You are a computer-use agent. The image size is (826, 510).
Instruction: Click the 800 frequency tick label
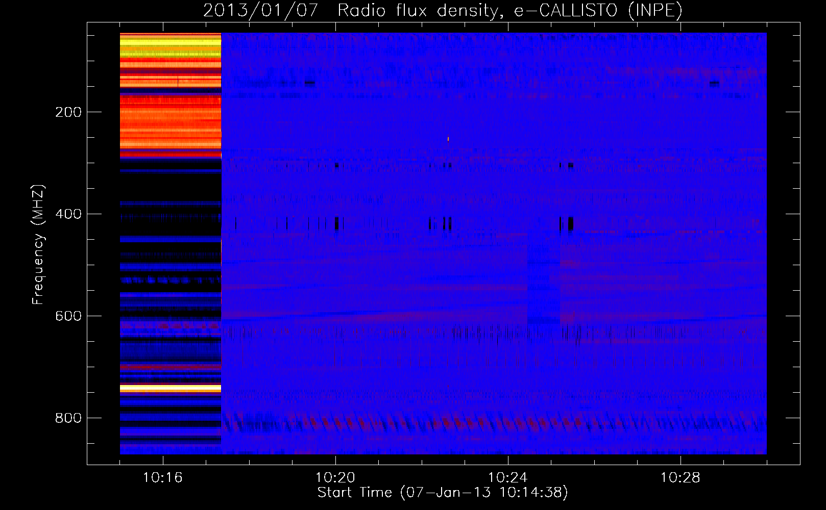[x=68, y=418]
